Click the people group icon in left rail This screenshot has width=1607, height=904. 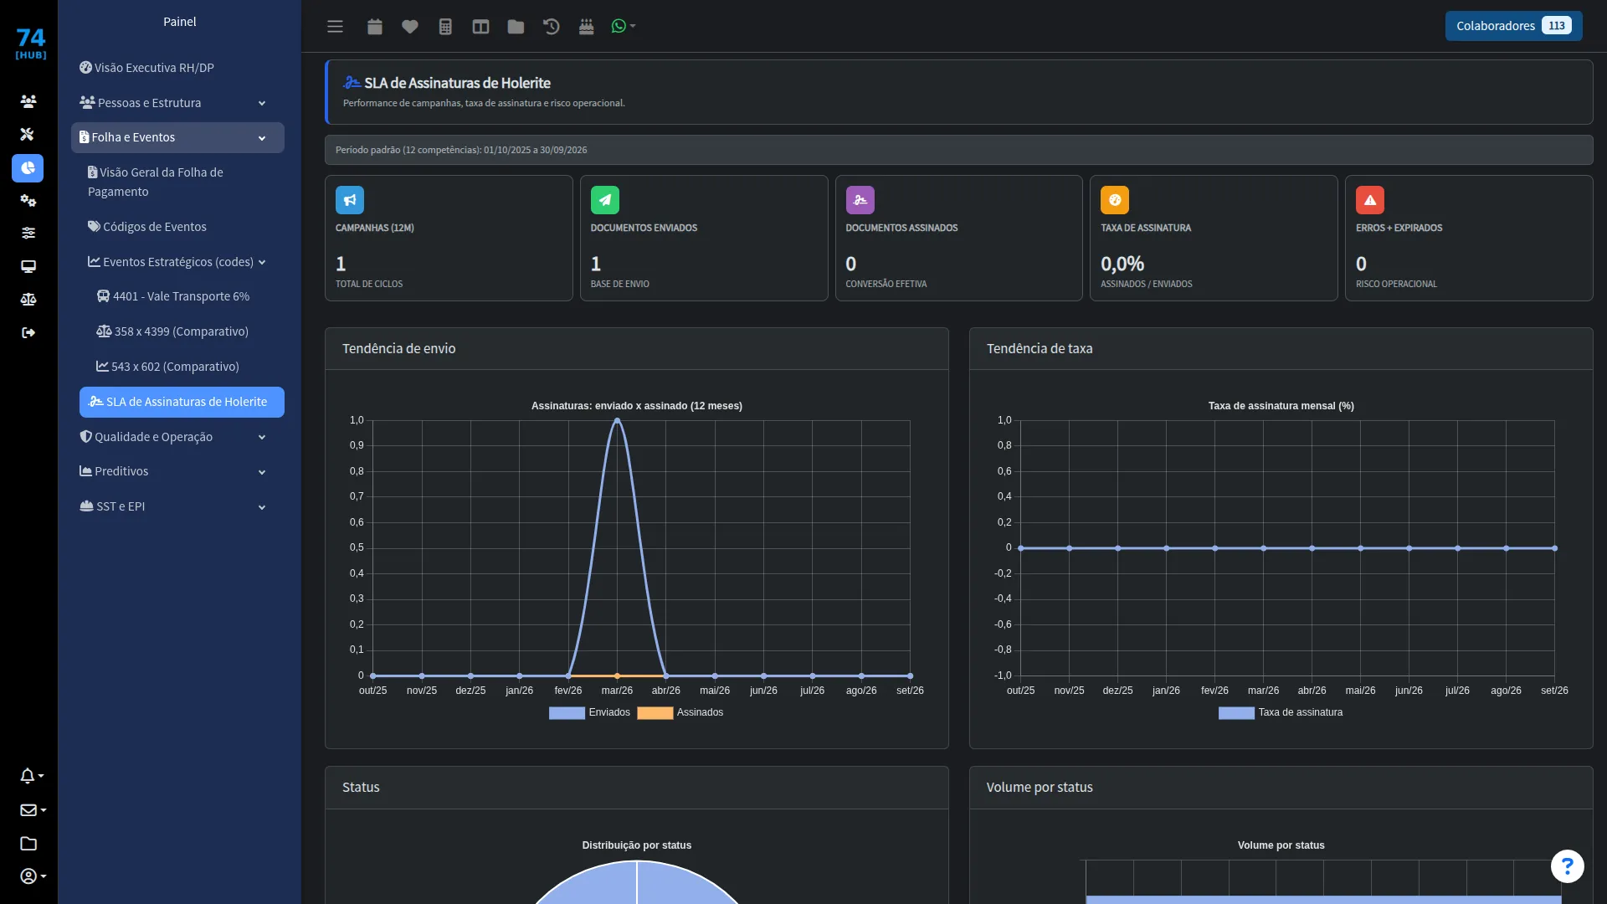28,101
